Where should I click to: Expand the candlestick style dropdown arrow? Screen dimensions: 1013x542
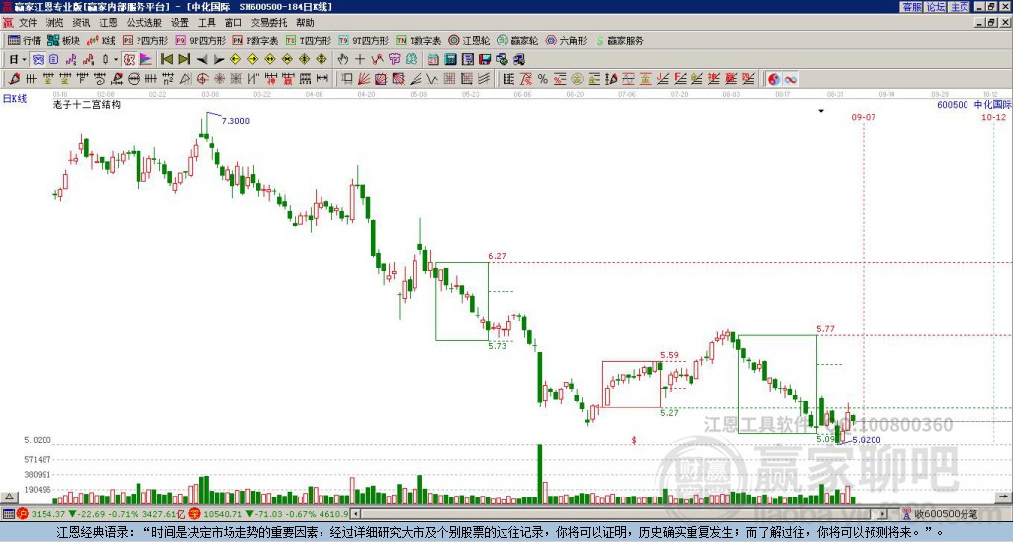116,59
